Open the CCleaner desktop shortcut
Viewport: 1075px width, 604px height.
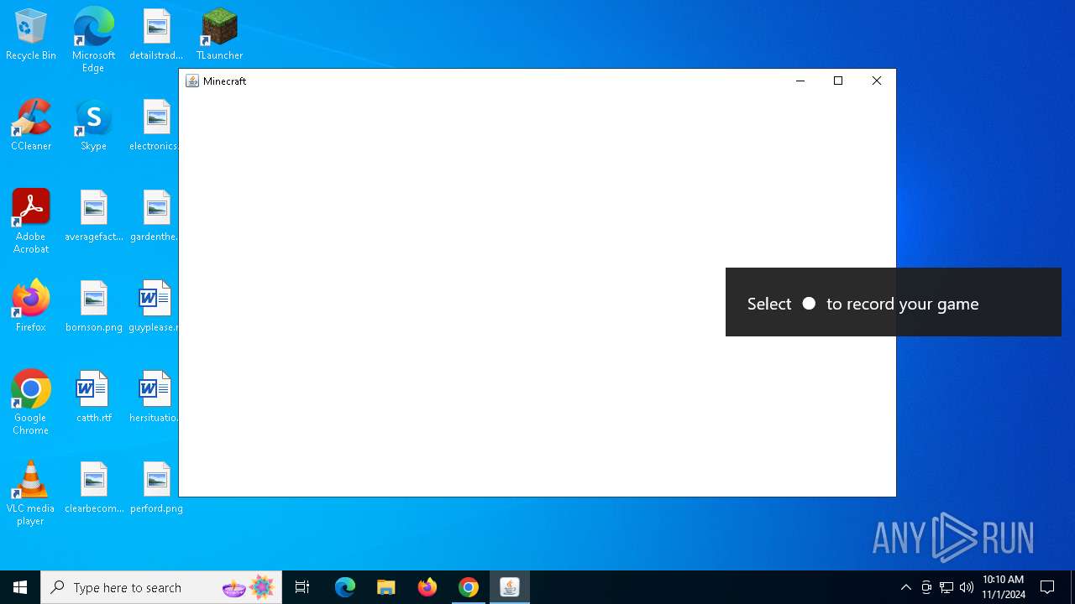[31, 126]
